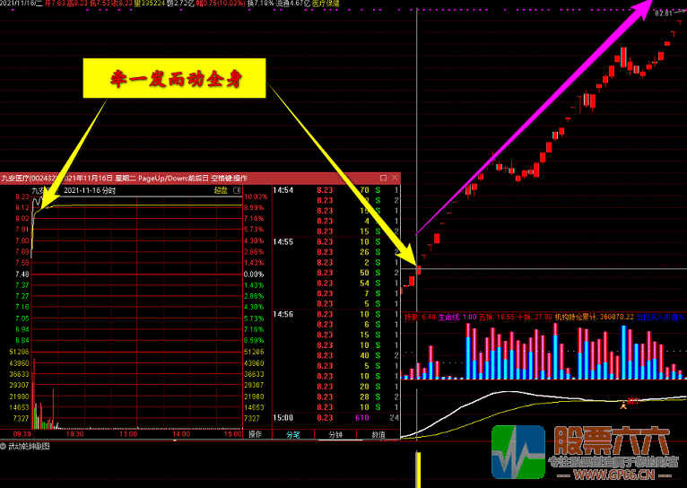Switch to the 分钟 tab
This screenshot has height=488, width=687.
pos(335,434)
